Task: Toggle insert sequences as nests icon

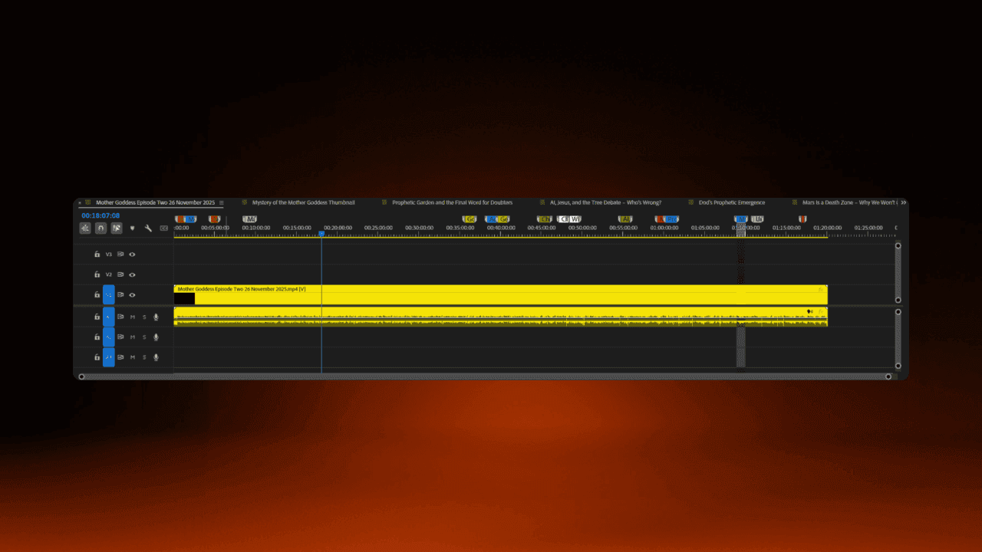Action: pos(85,228)
